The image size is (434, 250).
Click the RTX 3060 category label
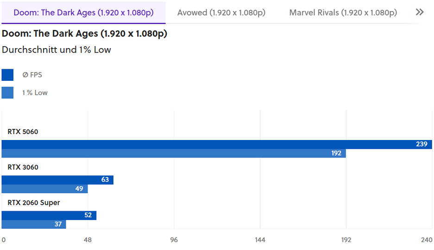(23, 167)
